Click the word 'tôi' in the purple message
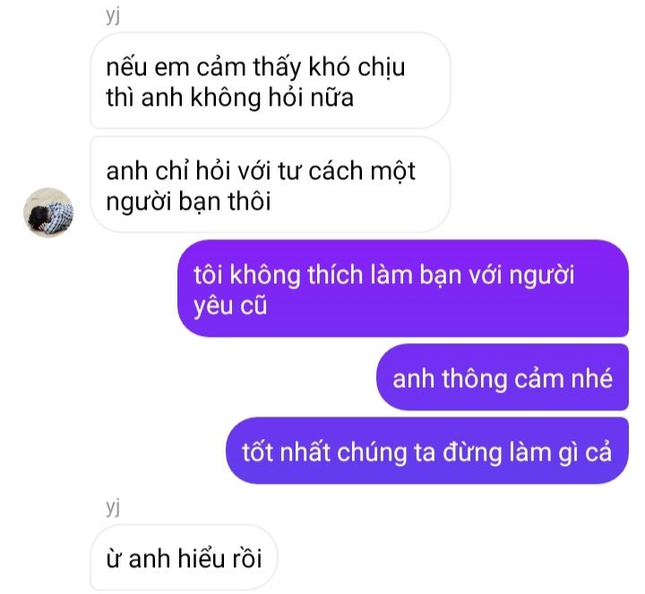 208,275
